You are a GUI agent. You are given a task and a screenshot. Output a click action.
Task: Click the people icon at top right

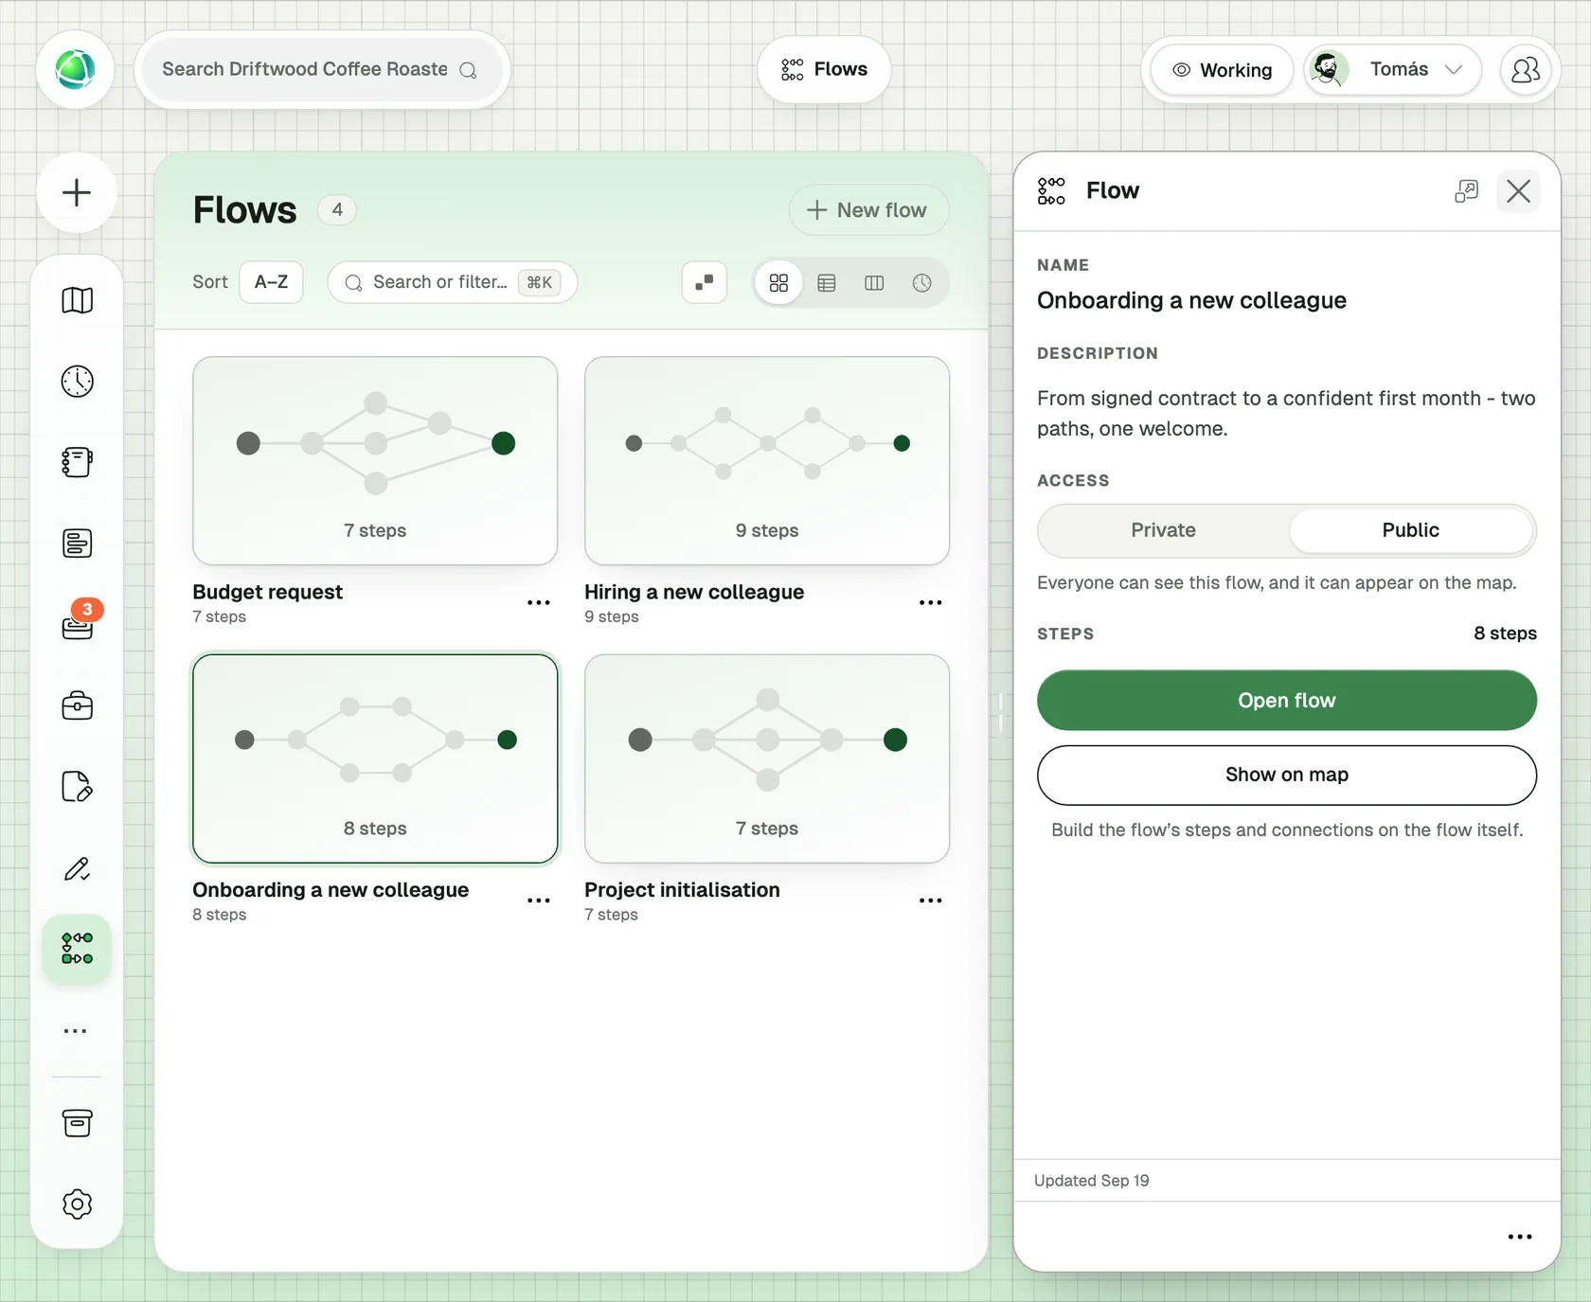pos(1526,70)
